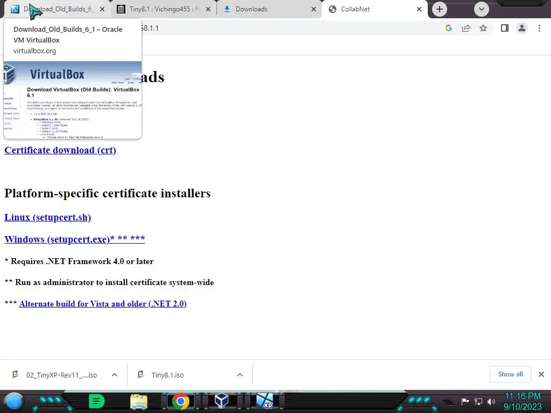
Task: Open the green notes app in taskbar
Action: click(97, 401)
